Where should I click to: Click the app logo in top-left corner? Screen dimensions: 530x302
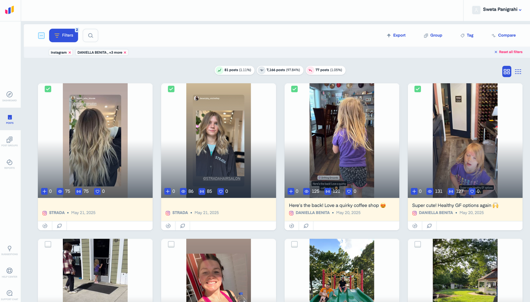[9, 10]
